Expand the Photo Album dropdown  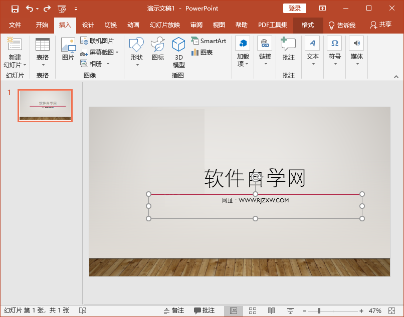[x=108, y=64]
